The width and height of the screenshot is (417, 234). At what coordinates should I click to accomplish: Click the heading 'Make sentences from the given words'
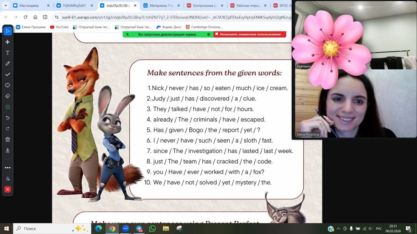tap(214, 73)
